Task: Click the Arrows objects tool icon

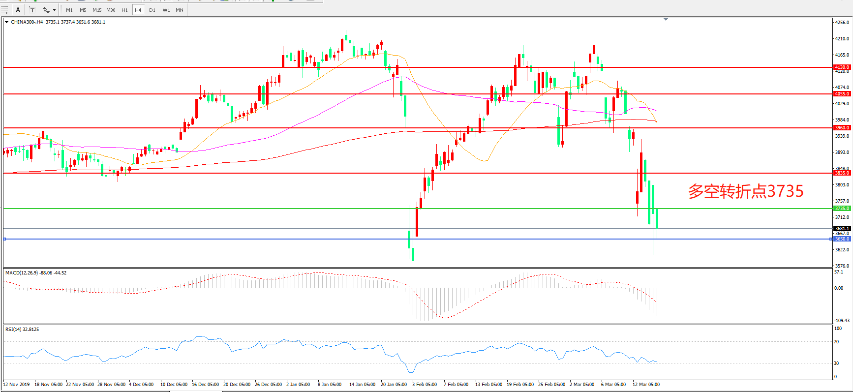Action: pyautogui.click(x=46, y=10)
